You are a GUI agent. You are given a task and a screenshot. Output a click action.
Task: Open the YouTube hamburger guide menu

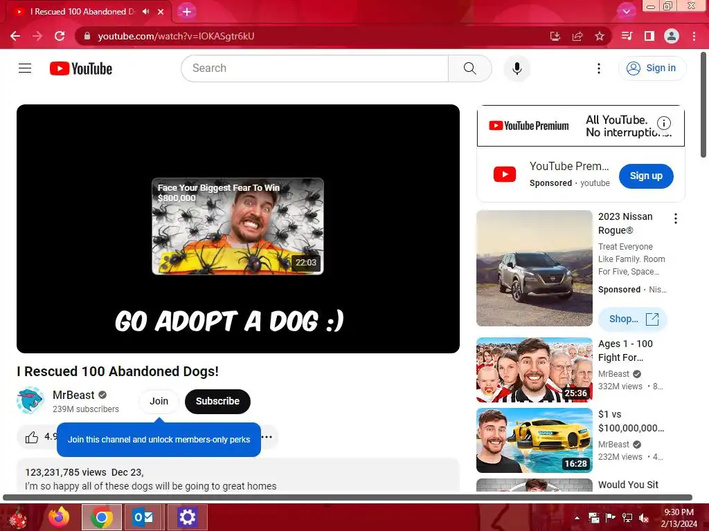coord(25,68)
